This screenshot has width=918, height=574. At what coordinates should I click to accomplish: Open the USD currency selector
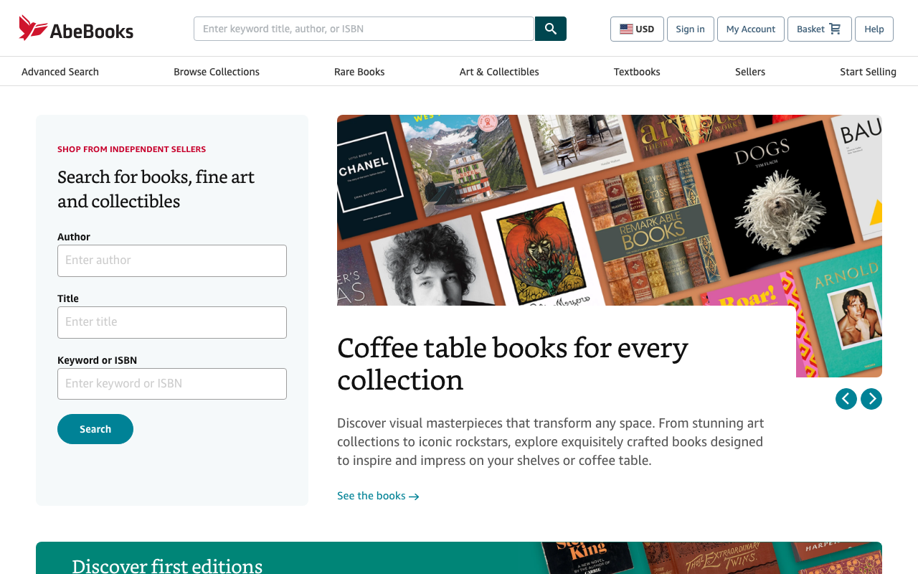[x=637, y=29]
